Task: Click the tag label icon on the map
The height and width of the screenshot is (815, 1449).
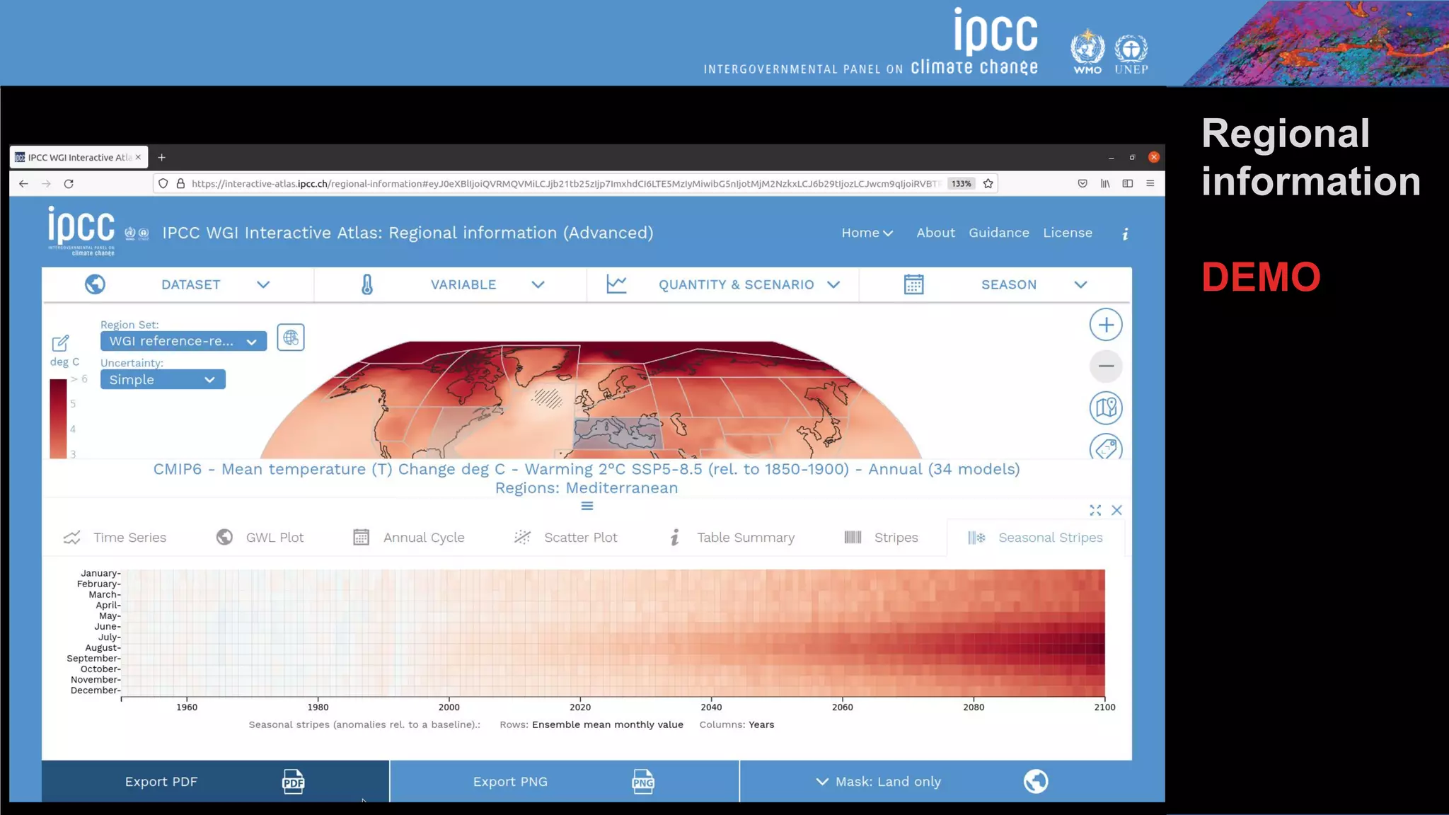Action: pos(1106,447)
